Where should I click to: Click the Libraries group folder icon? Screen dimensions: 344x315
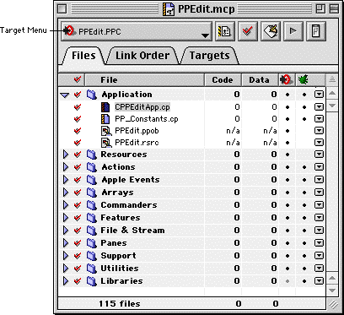[92, 281]
